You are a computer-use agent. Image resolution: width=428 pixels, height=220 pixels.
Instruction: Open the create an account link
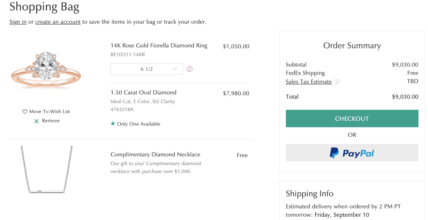(58, 22)
